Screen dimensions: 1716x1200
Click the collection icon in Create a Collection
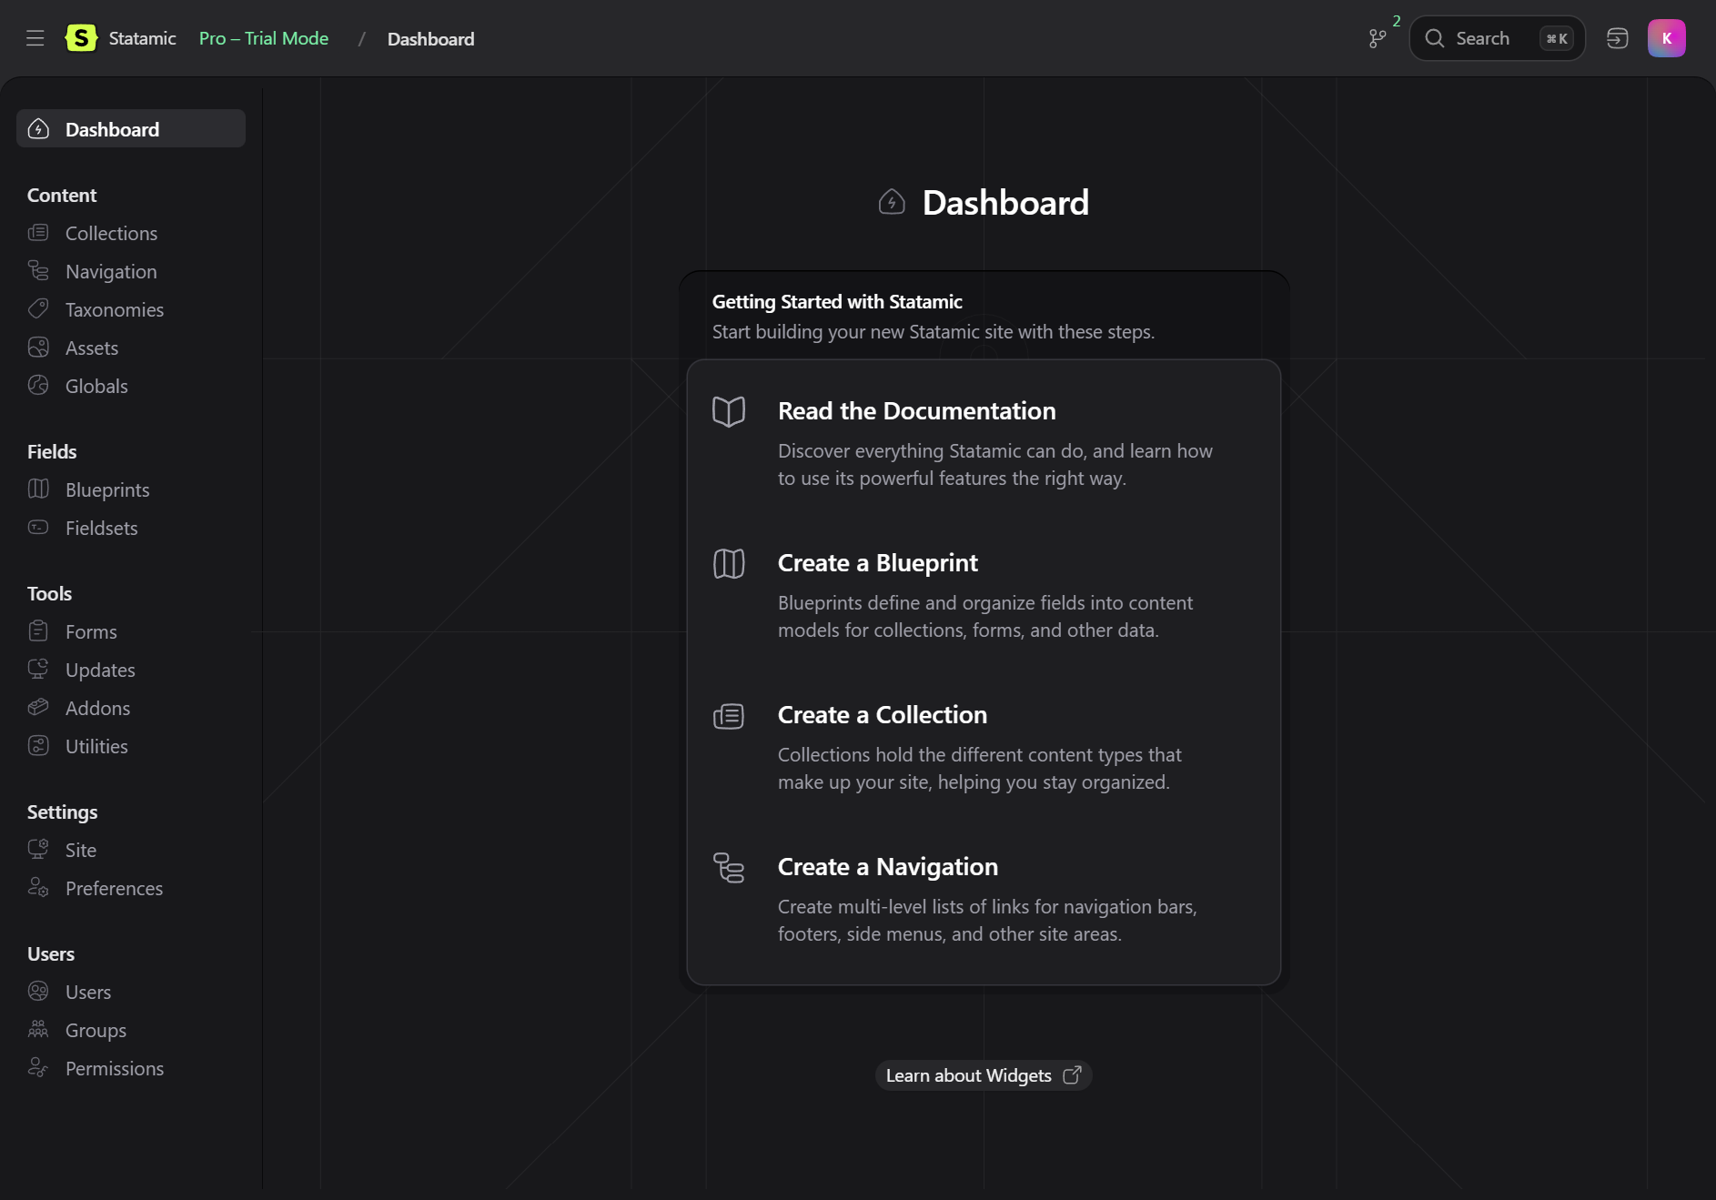point(729,716)
